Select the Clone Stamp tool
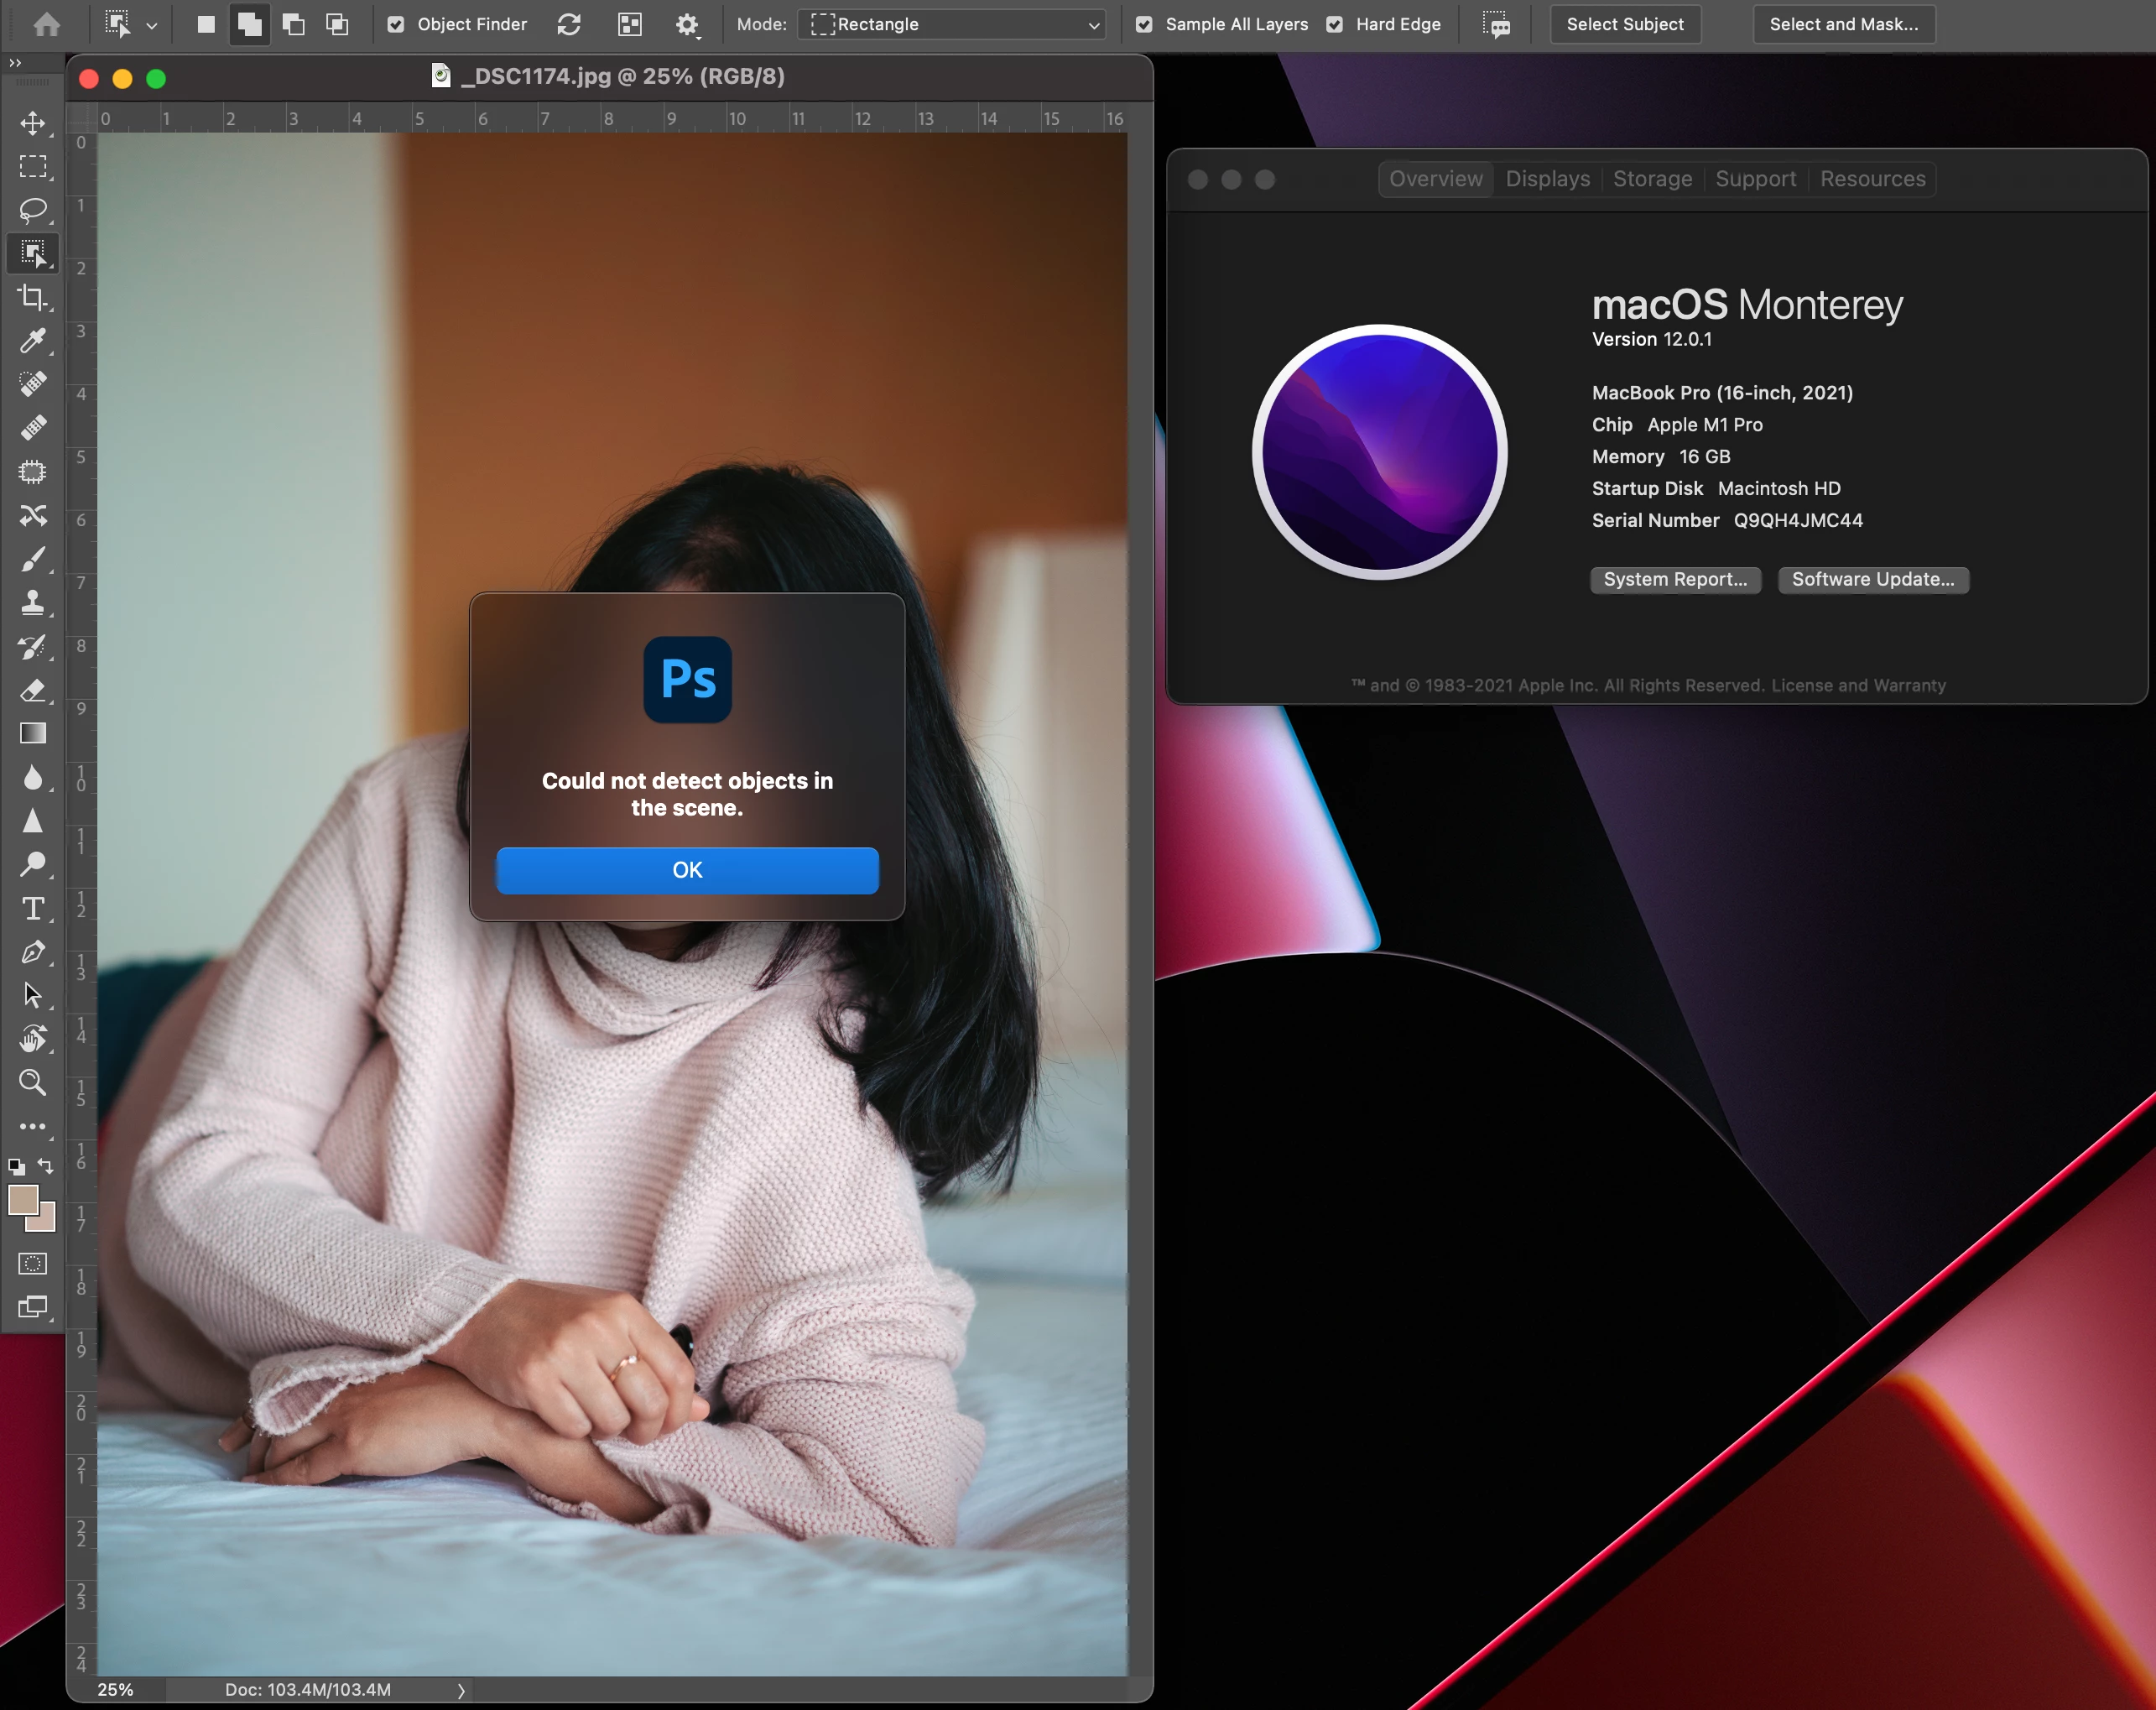Screen dimensions: 2156x1710 [33, 602]
